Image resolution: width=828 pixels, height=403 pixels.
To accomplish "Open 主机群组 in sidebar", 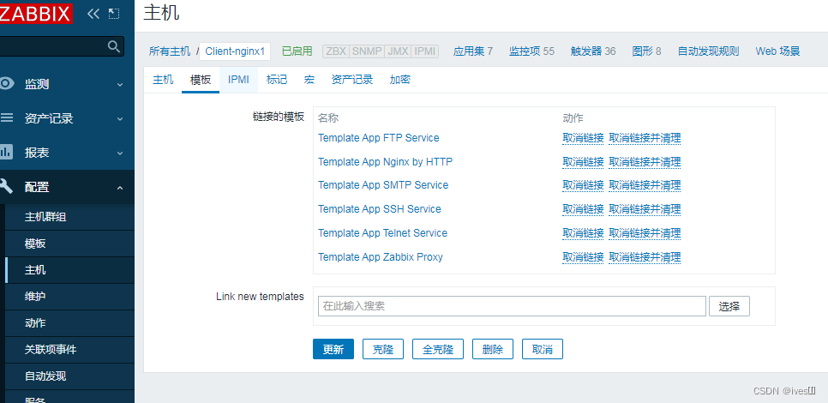I will pyautogui.click(x=45, y=217).
